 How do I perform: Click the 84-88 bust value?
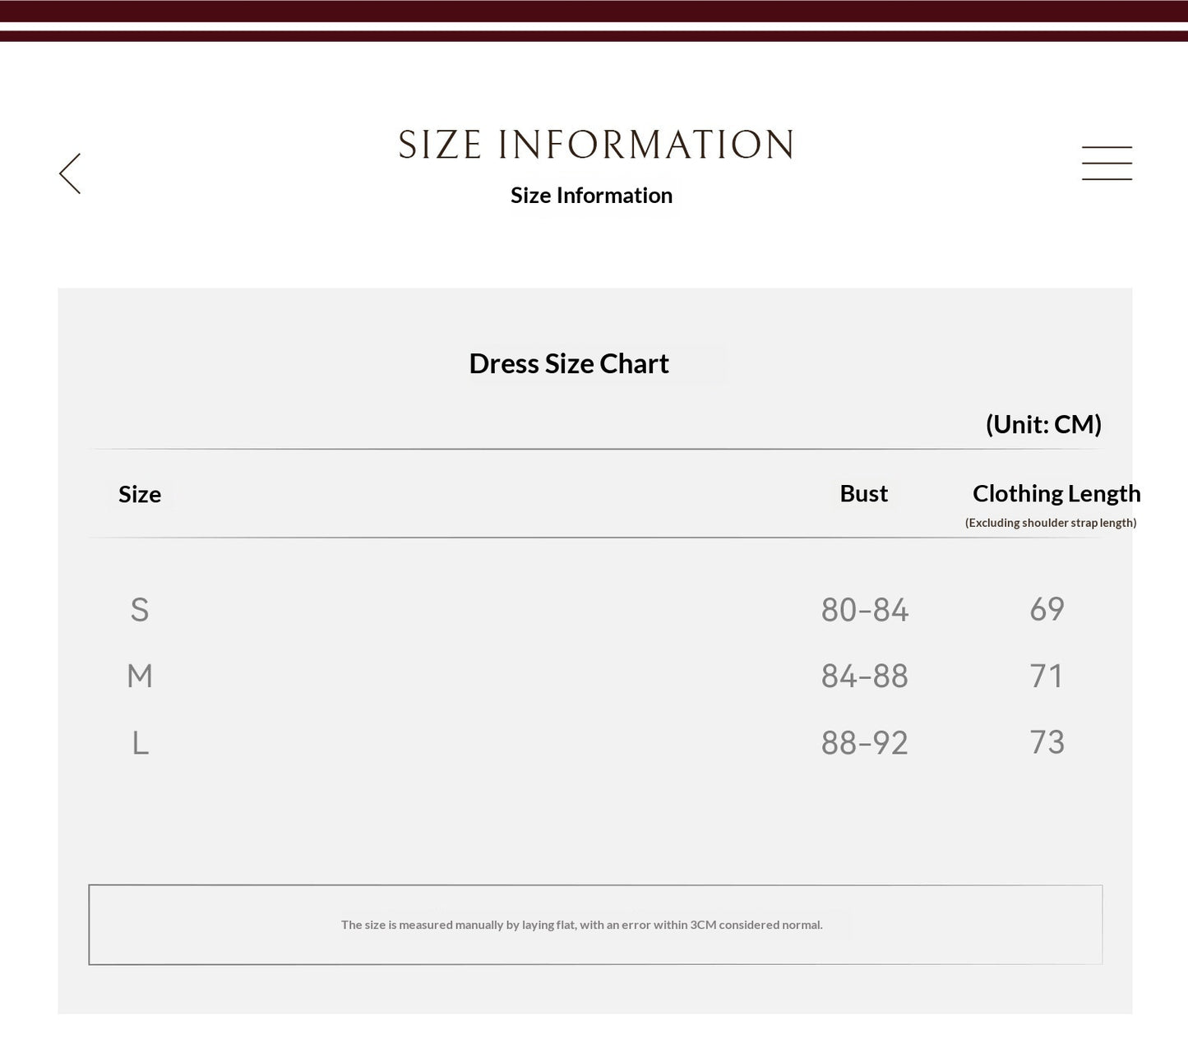pos(865,676)
